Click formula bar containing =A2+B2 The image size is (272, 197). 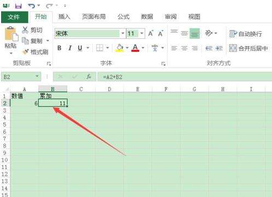185,77
